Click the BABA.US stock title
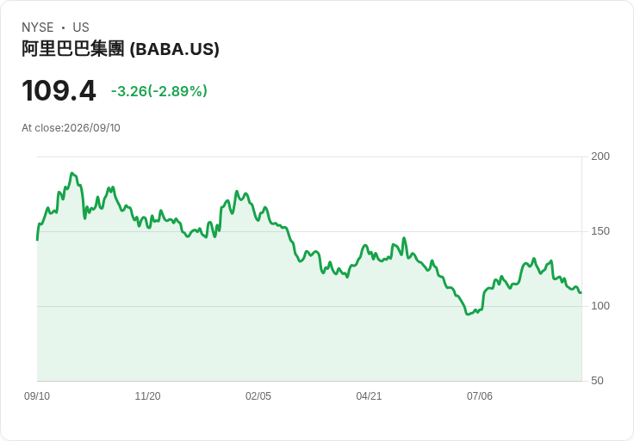This screenshot has height=441, width=634. click(x=121, y=49)
